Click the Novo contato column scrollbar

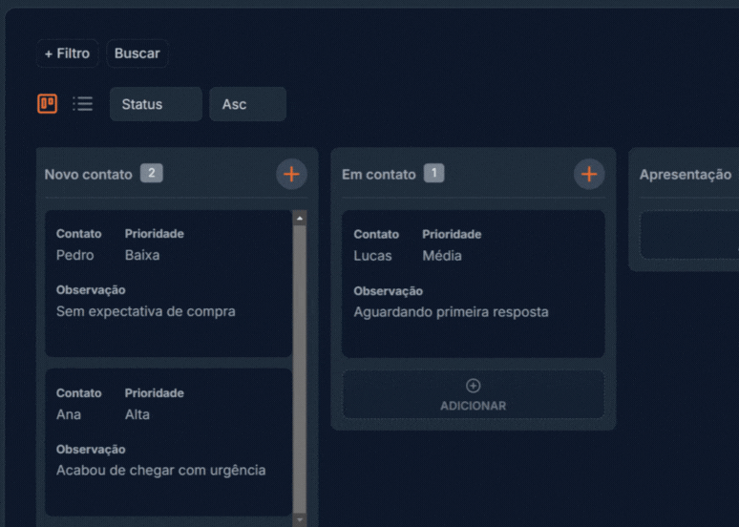pyautogui.click(x=300, y=363)
